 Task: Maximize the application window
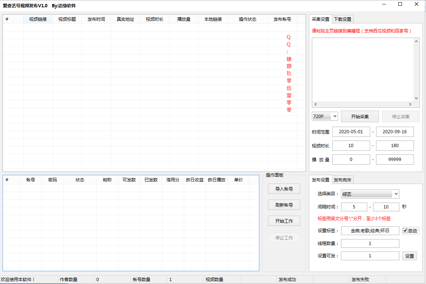(400, 4)
